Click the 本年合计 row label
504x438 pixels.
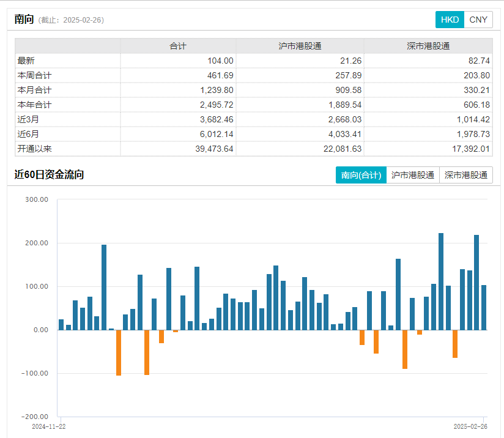click(34, 105)
